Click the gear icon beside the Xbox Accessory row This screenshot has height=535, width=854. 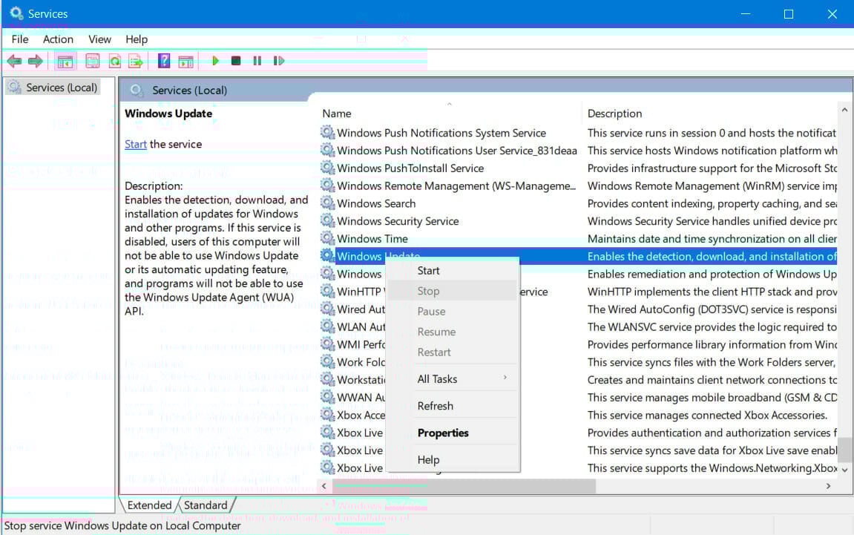click(x=327, y=415)
